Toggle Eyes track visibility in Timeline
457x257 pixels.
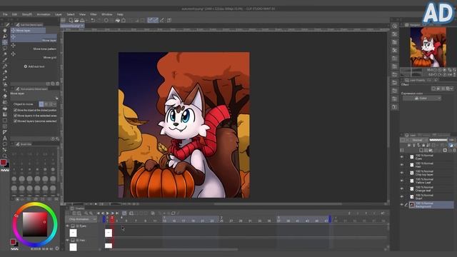pos(68,226)
